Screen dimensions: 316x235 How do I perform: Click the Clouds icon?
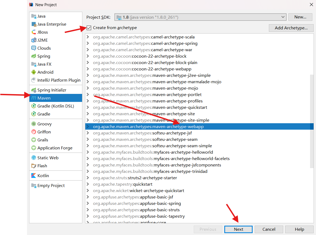pyautogui.click(x=34, y=48)
